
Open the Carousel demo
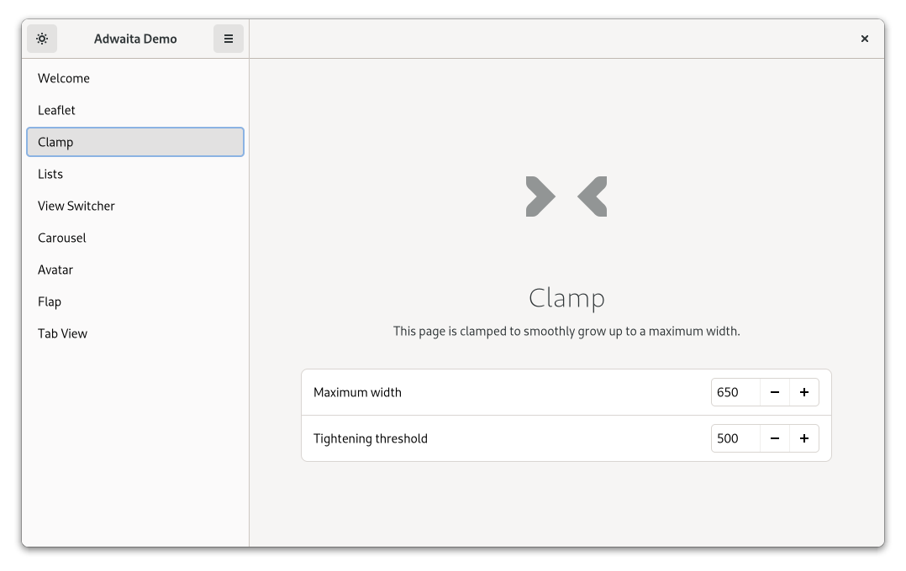point(62,238)
